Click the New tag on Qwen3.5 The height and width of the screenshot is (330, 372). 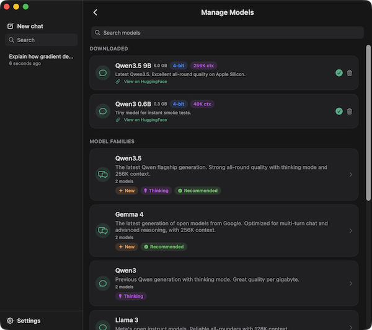(126, 191)
